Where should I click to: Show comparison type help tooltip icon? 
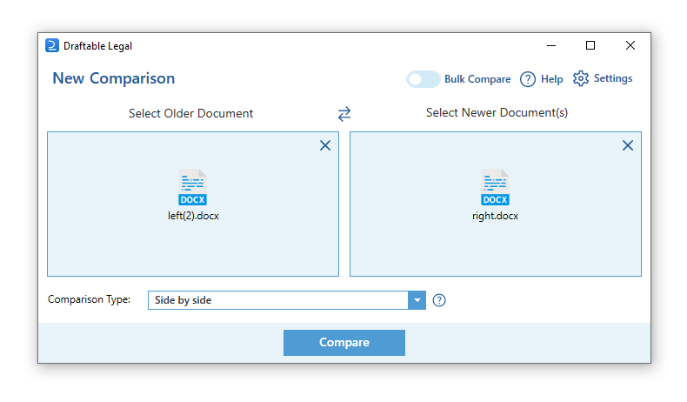pos(439,300)
